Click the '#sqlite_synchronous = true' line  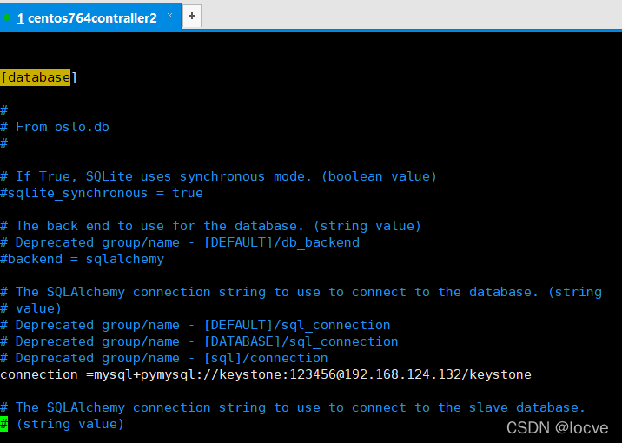click(x=102, y=193)
